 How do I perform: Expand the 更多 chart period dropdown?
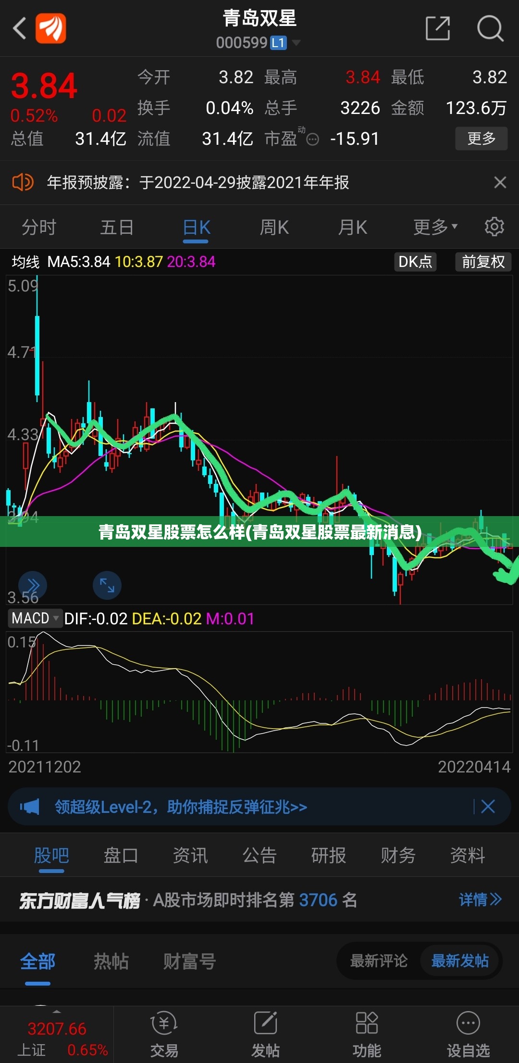click(x=435, y=227)
